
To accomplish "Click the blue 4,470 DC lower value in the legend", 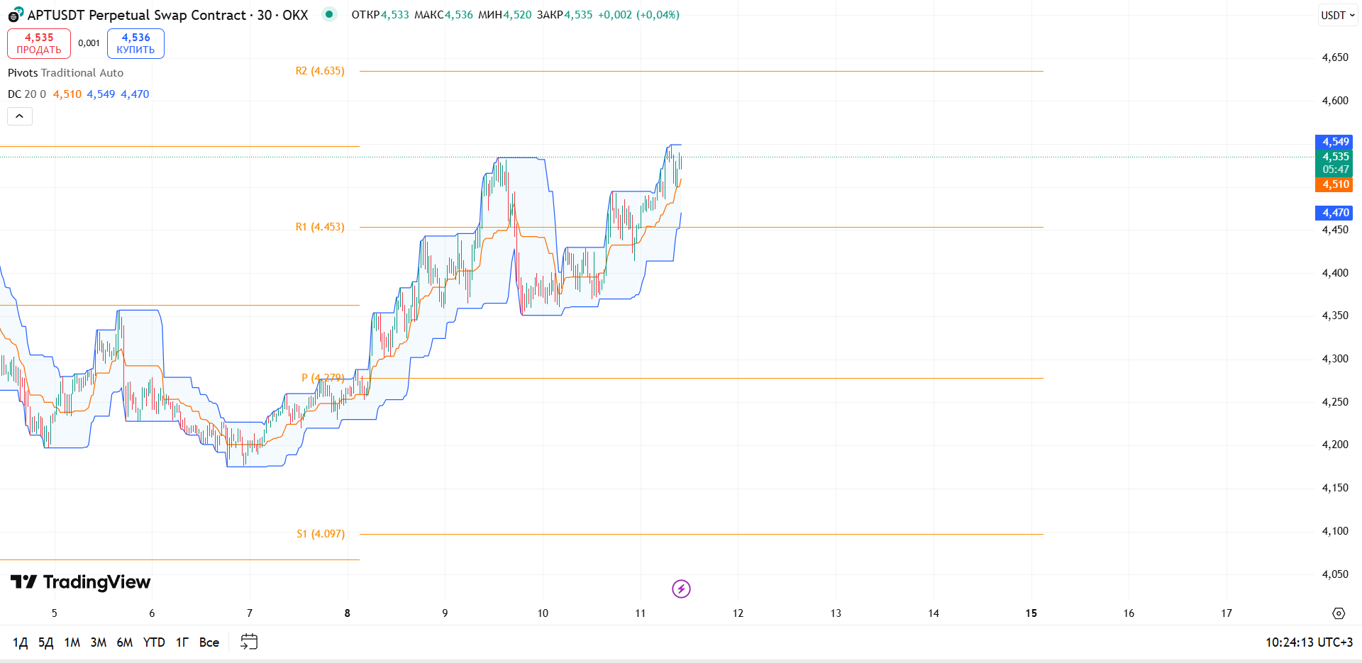I will pos(135,94).
